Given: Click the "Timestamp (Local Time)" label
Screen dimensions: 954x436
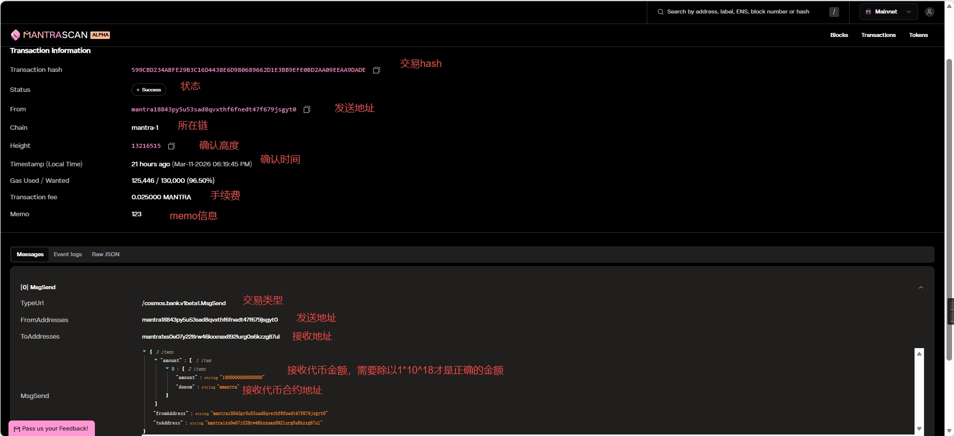Looking at the screenshot, I should (46, 164).
